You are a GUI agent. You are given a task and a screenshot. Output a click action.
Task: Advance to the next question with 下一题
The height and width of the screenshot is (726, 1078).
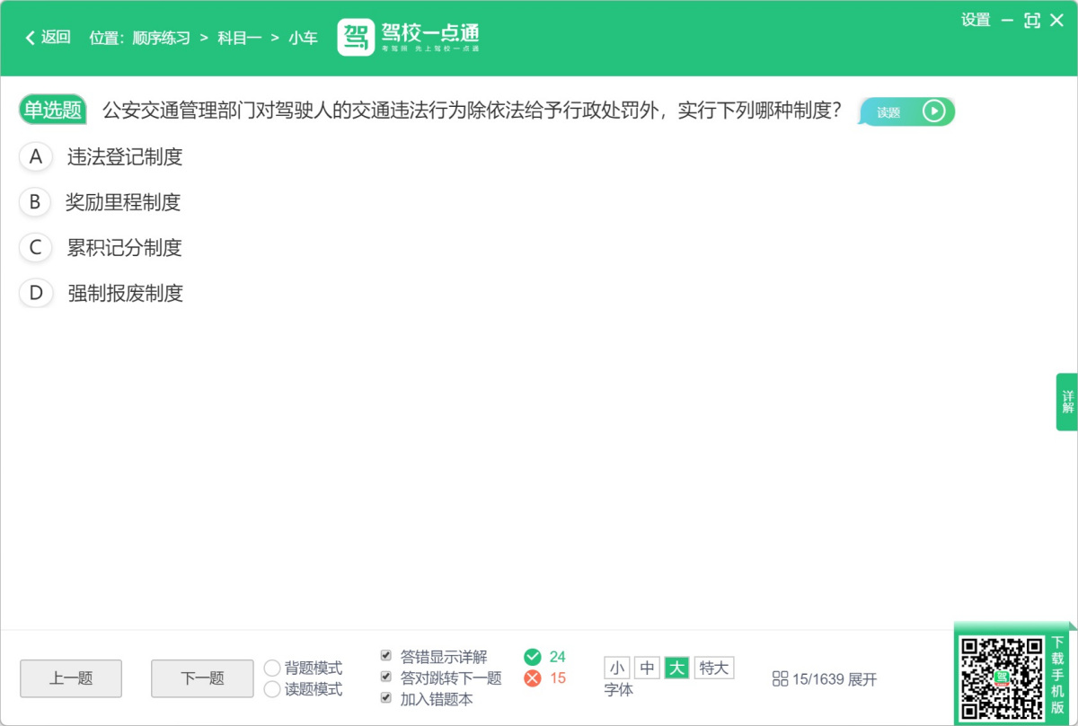pyautogui.click(x=201, y=679)
